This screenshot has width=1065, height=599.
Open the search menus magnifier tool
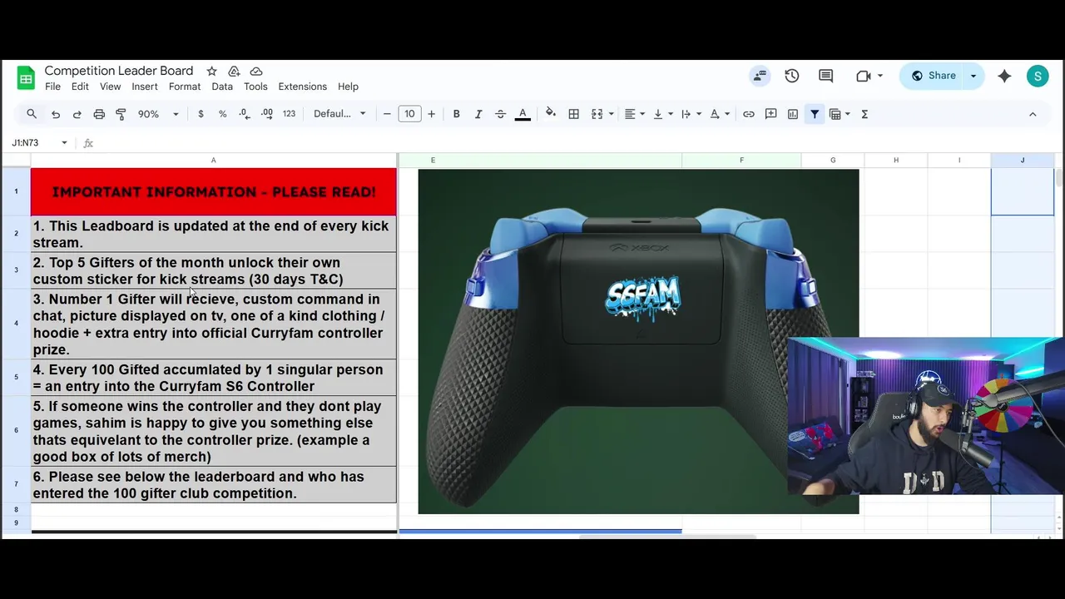(x=32, y=114)
